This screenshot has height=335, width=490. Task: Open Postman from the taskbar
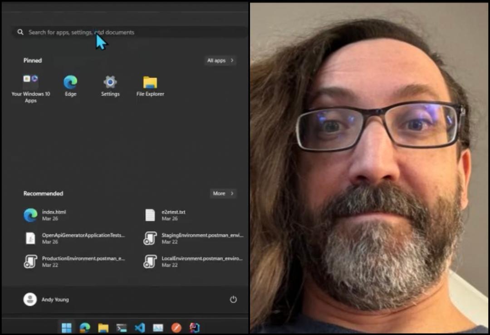176,327
